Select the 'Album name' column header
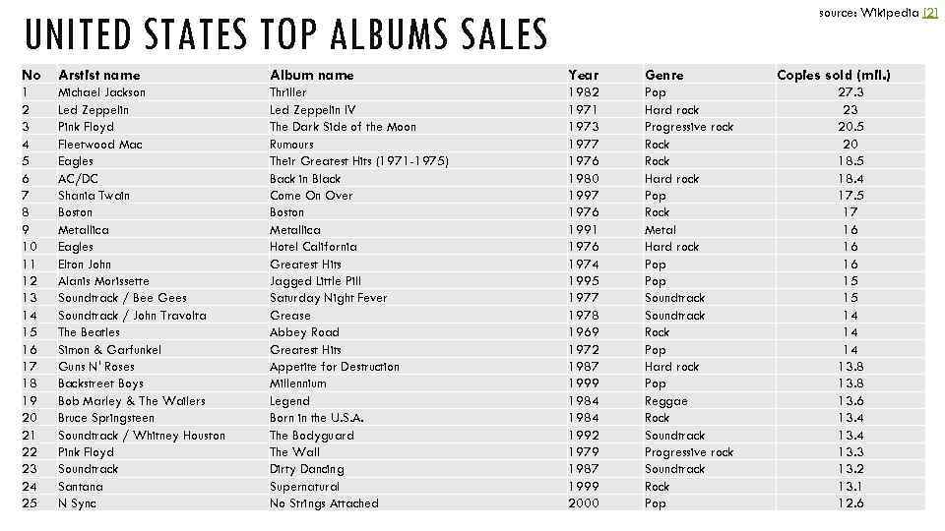This screenshot has width=945, height=531. pos(311,75)
